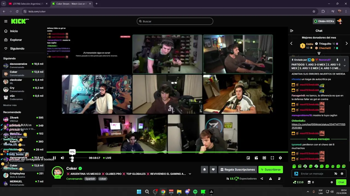Insert the angry square quick emote
350x196 pixels.
(300, 166)
